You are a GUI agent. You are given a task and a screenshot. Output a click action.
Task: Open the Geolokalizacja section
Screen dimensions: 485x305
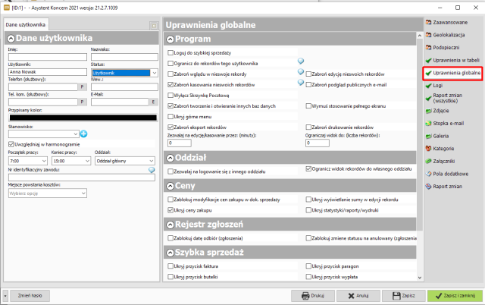(445, 35)
